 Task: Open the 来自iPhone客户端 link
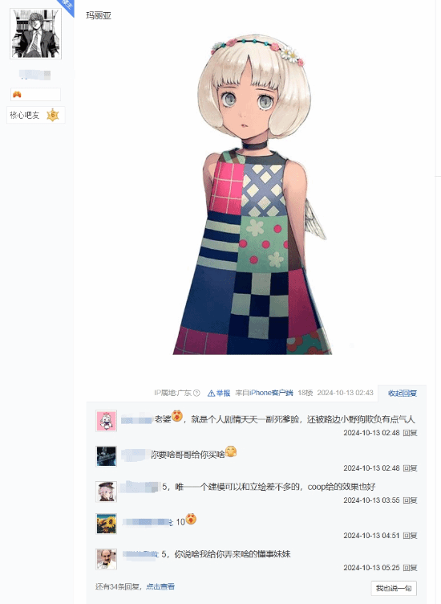(x=264, y=393)
